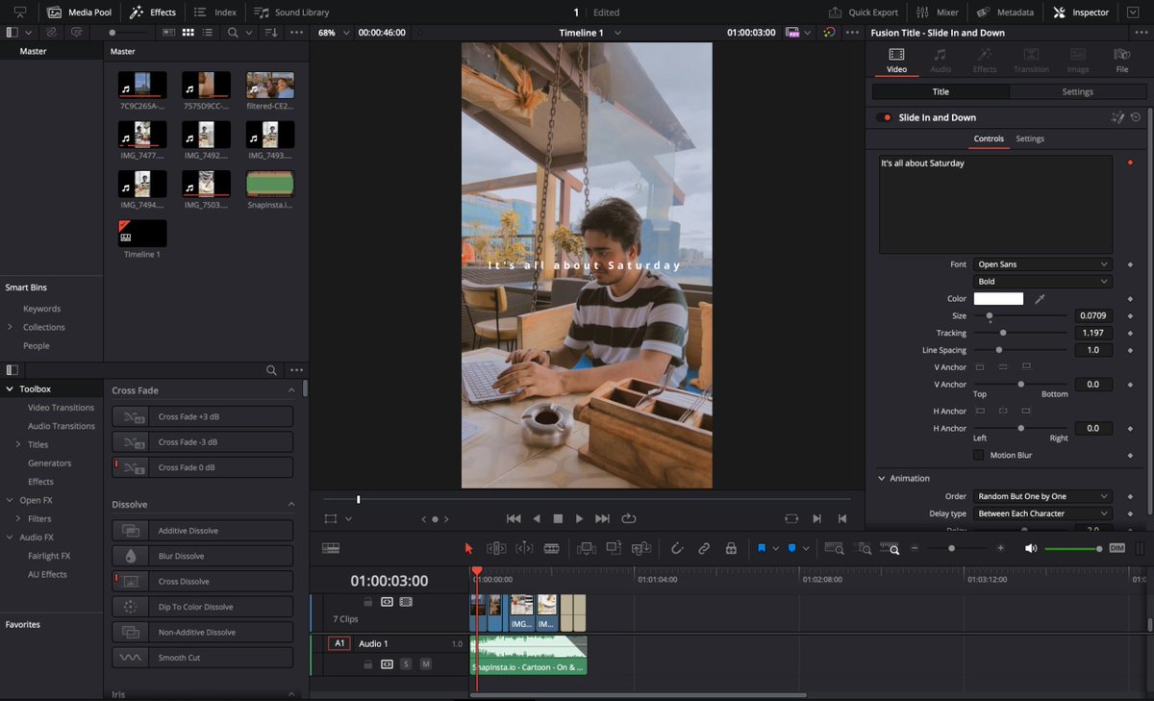This screenshot has width=1154, height=701.
Task: Toggle Snapping magnet in timeline toolbar
Action: point(676,548)
